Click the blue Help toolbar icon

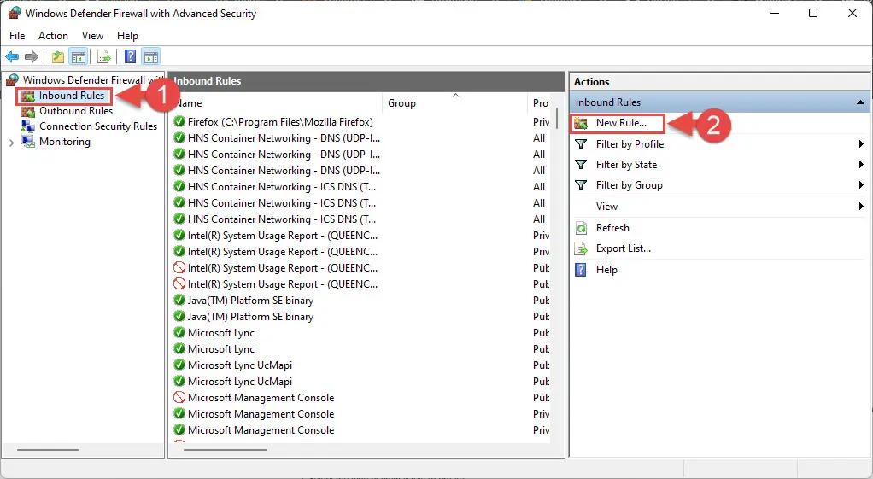pos(130,57)
